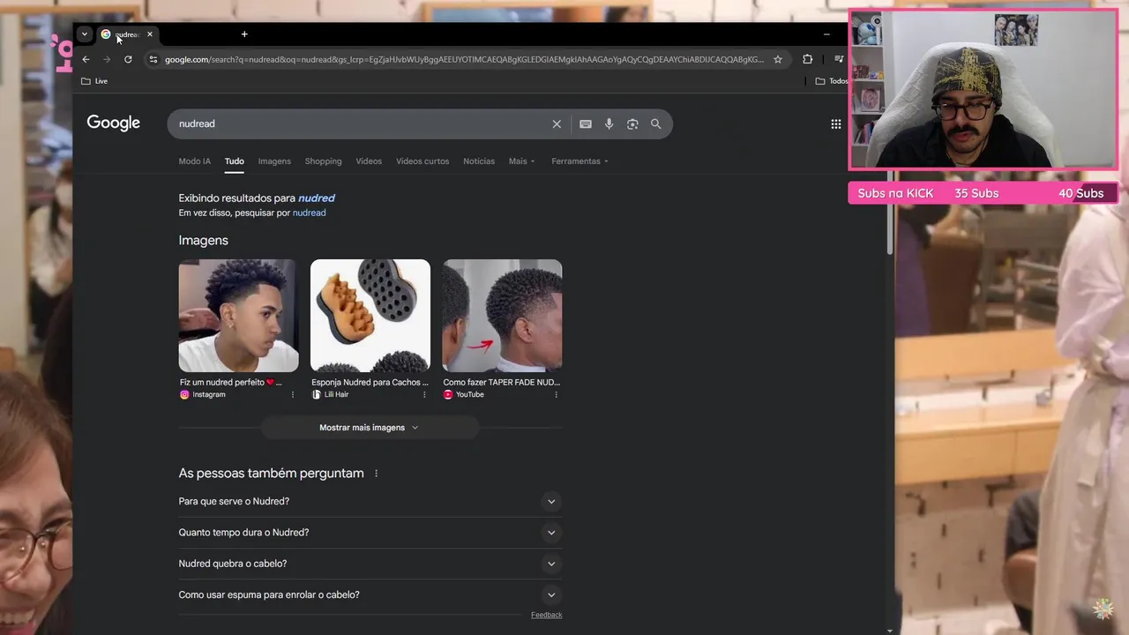The width and height of the screenshot is (1129, 635).
Task: Search instead for original nudread
Action: click(x=309, y=213)
